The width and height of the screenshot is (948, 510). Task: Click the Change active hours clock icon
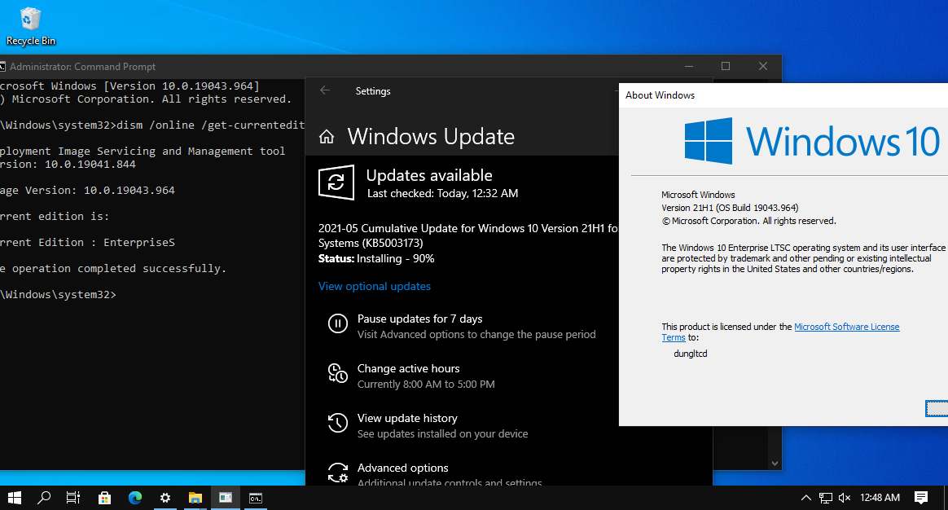pos(337,373)
